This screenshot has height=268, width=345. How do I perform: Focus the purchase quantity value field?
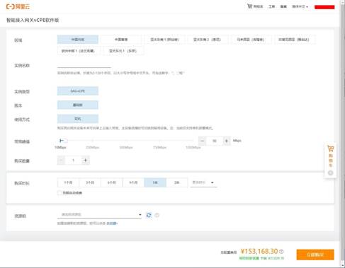[x=73, y=161]
